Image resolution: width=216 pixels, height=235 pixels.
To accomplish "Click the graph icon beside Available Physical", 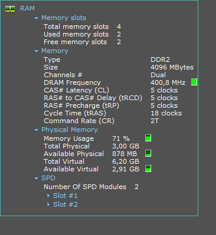I will tap(148, 153).
